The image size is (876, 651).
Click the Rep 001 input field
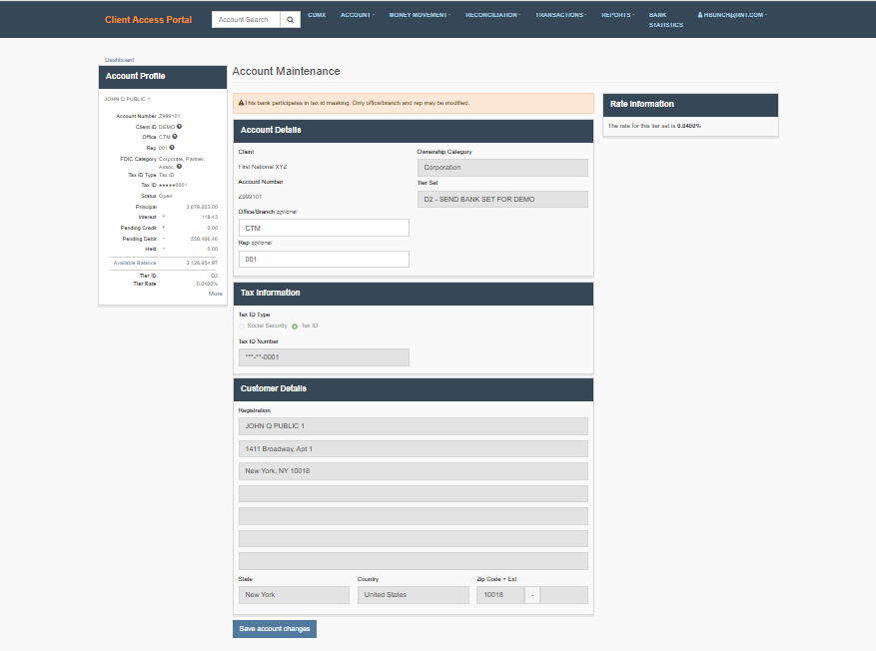pos(324,259)
